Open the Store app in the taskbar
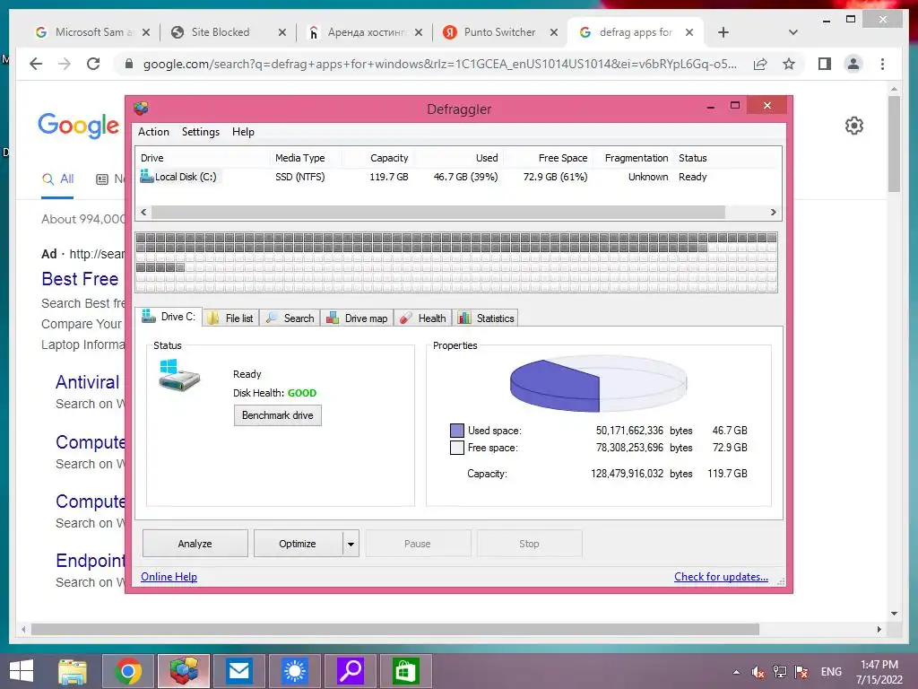Viewport: 918px width, 689px height. click(x=405, y=671)
